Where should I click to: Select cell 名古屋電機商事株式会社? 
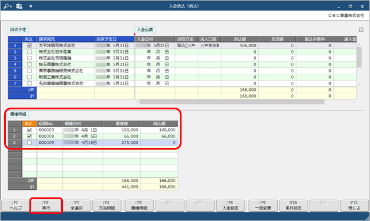click(x=65, y=83)
